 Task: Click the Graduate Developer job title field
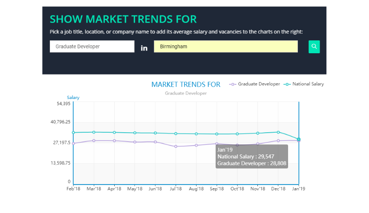click(x=92, y=47)
